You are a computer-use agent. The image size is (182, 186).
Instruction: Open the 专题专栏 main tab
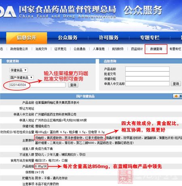point(150,38)
